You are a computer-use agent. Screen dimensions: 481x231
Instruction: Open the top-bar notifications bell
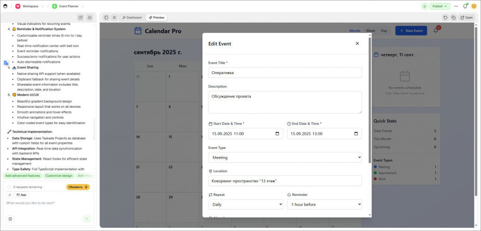[465, 6]
